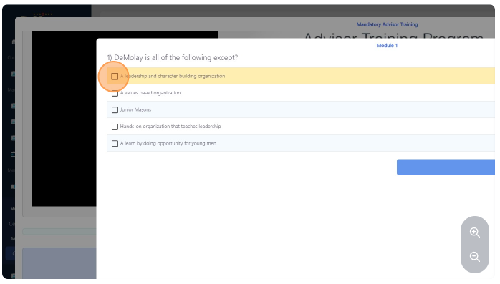Viewport: 500px width, 284px height.
Task: Click the black video player area
Action: [64, 119]
